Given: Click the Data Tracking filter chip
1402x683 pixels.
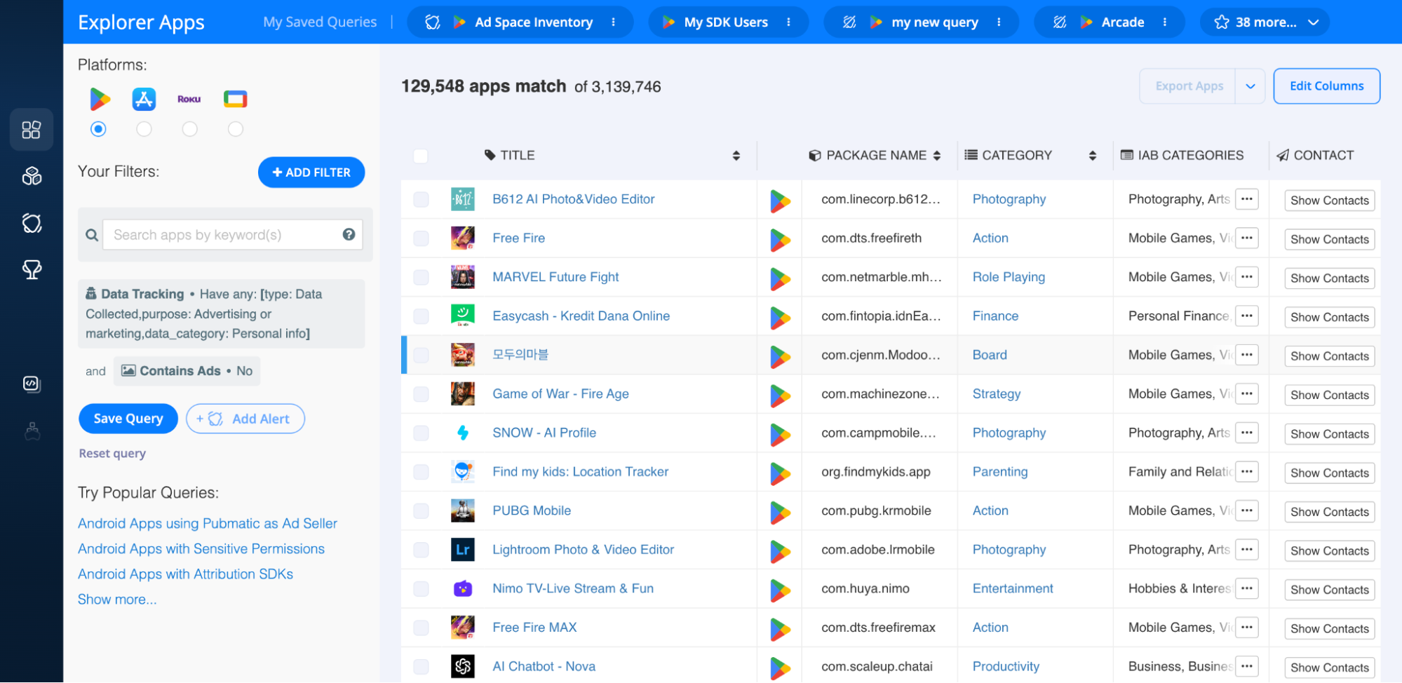Looking at the screenshot, I should [x=222, y=313].
